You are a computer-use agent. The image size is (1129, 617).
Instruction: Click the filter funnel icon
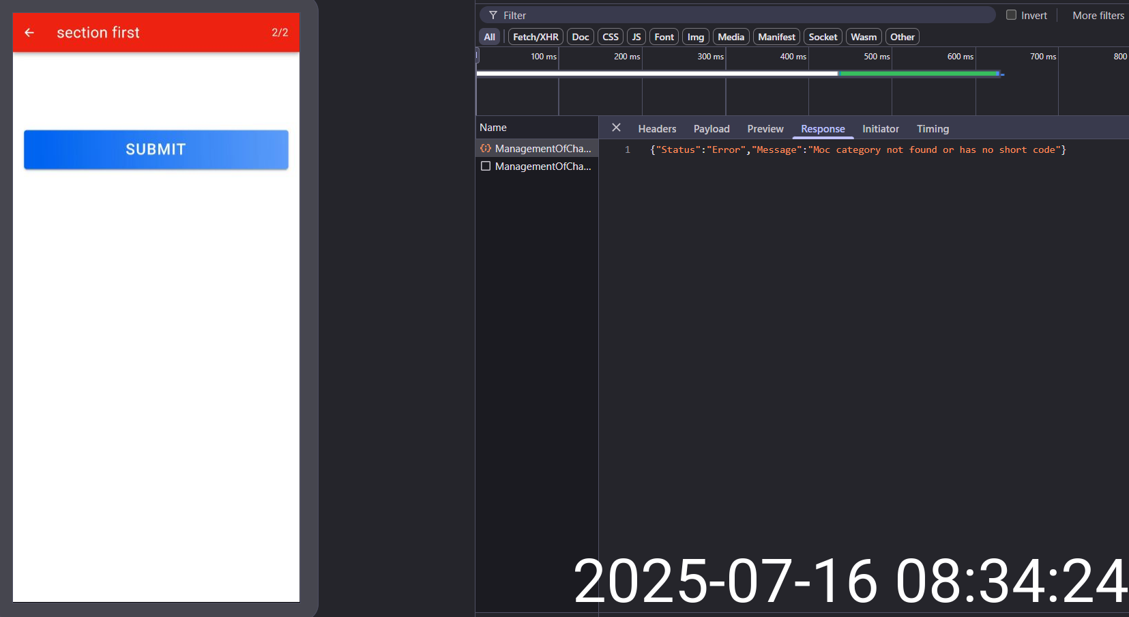coord(493,15)
